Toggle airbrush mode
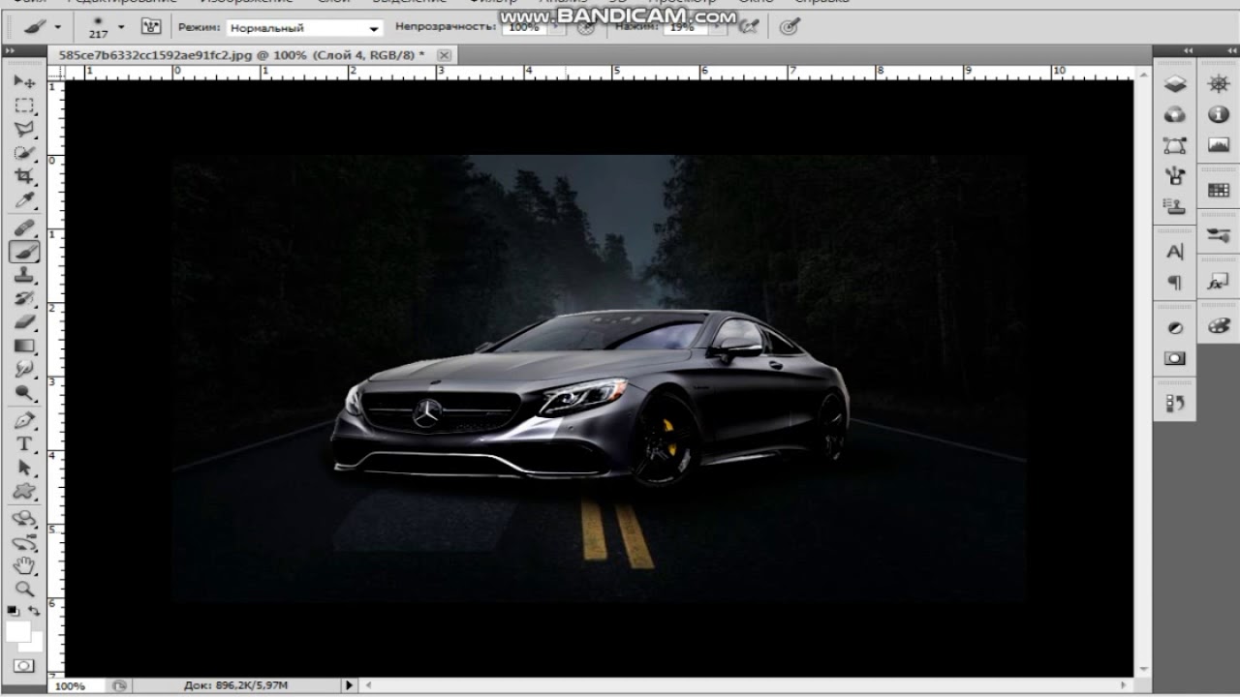Viewport: 1240px width, 697px height. pos(748,27)
